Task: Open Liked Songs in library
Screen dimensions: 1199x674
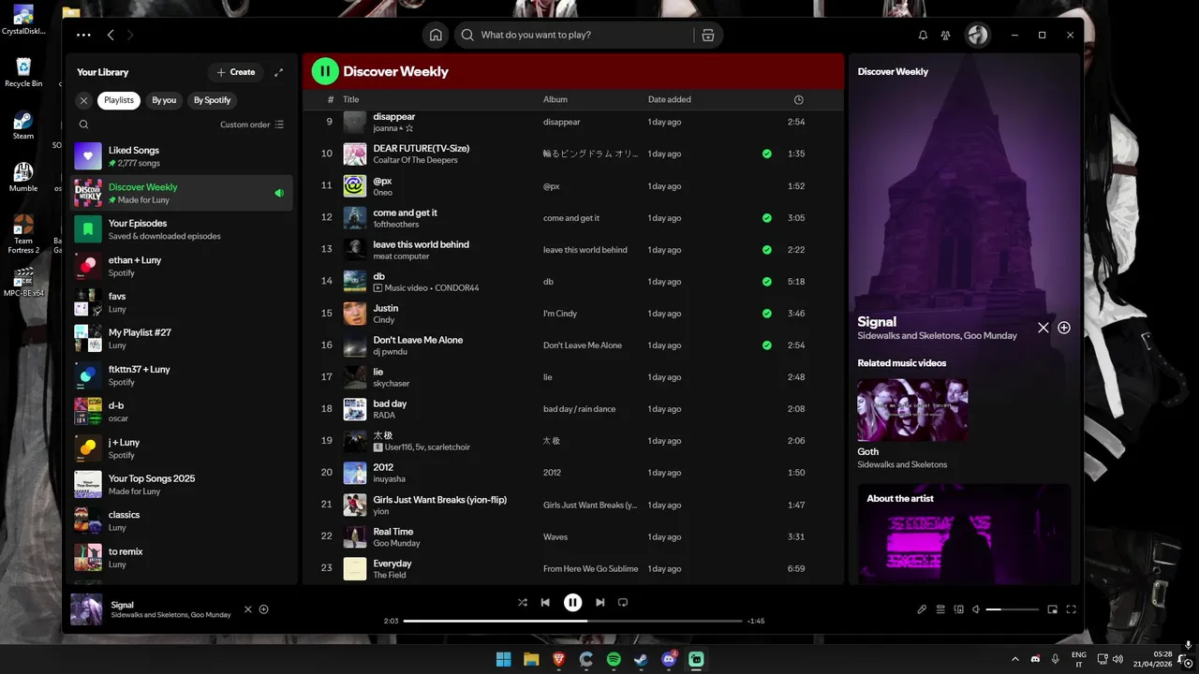Action: [183, 156]
